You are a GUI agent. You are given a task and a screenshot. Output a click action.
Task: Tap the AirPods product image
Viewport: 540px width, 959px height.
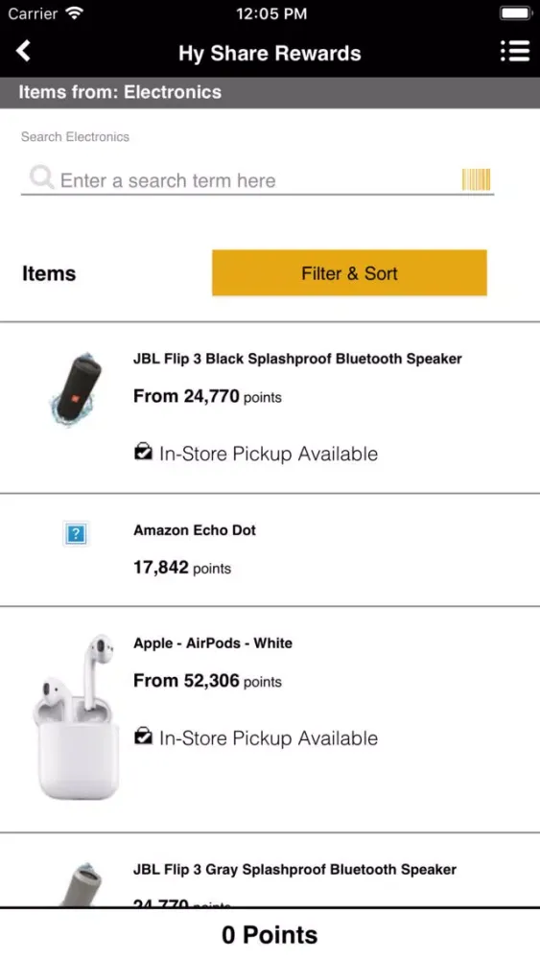(x=76, y=716)
